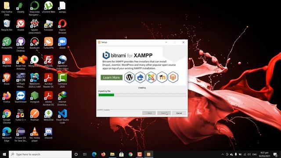
Task: Click the WordPress icon in the installer
Action: 130,77
